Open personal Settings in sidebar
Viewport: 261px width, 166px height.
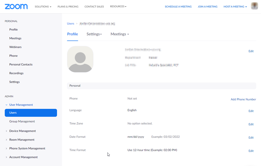point(14,82)
